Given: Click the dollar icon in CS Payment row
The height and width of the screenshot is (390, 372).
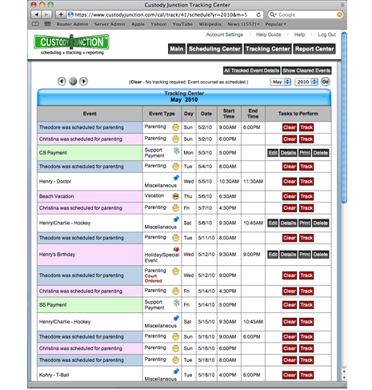Looking at the screenshot, I should (x=177, y=151).
